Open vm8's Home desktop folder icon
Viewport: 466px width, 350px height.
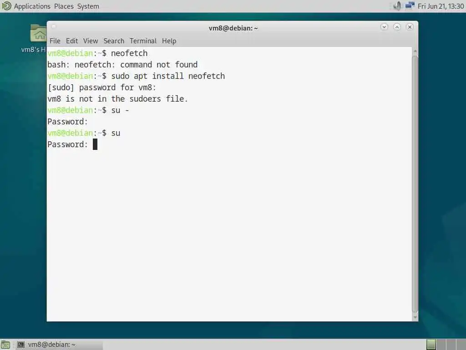point(38,33)
